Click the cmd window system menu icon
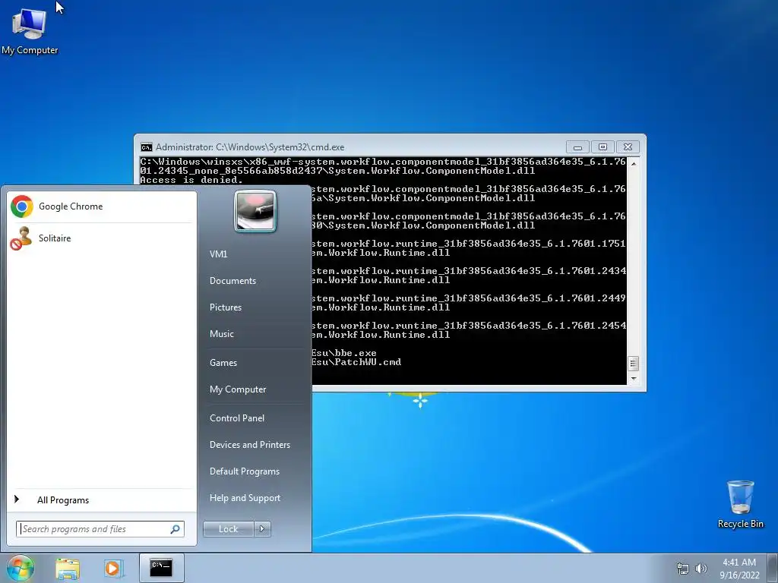The image size is (778, 583). (147, 147)
